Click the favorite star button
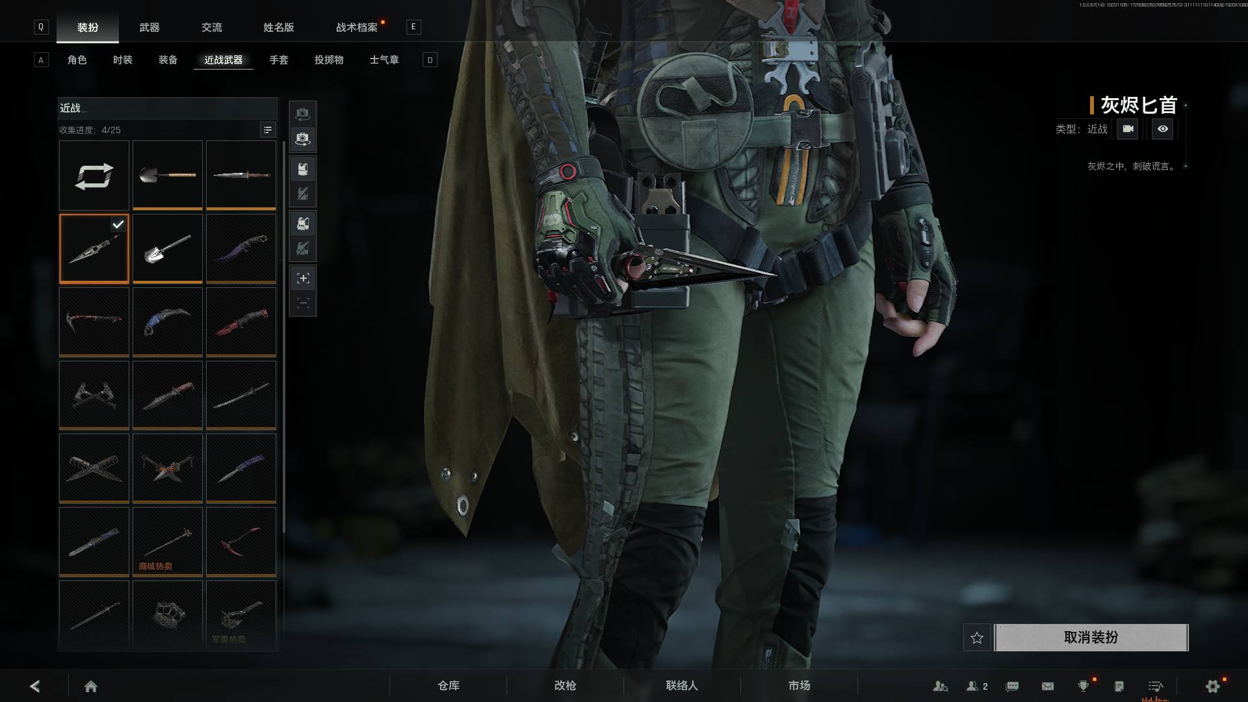Image resolution: width=1248 pixels, height=702 pixels. 977,638
